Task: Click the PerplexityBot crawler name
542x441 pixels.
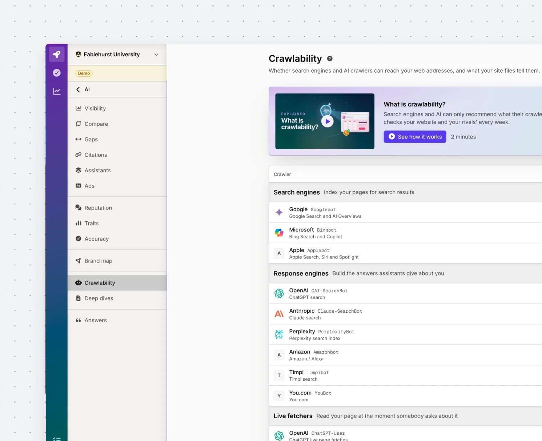Action: pos(336,332)
